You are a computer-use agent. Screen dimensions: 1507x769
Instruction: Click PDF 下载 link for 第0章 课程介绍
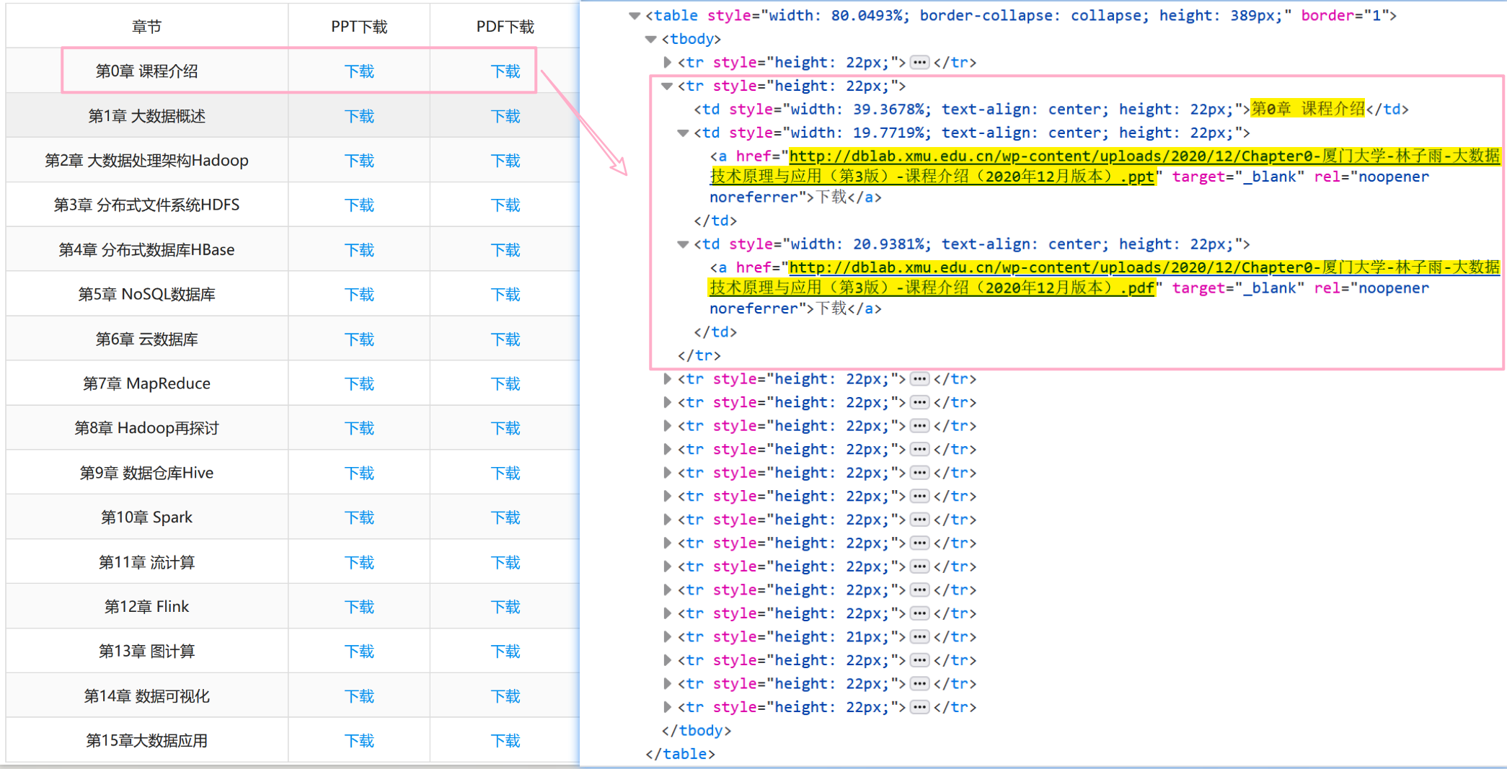(x=505, y=71)
